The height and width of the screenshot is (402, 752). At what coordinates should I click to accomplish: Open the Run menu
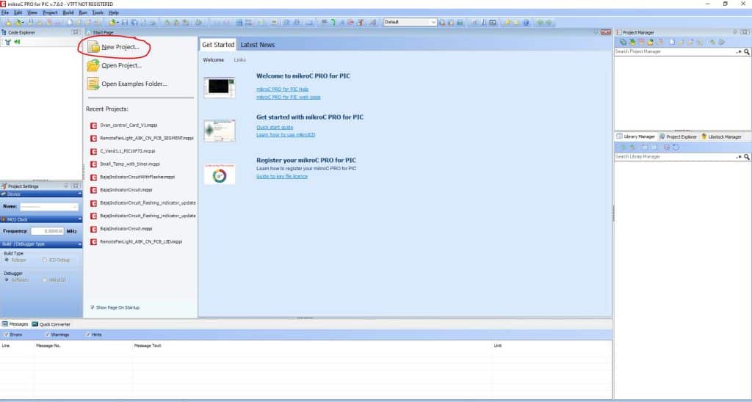pyautogui.click(x=83, y=12)
